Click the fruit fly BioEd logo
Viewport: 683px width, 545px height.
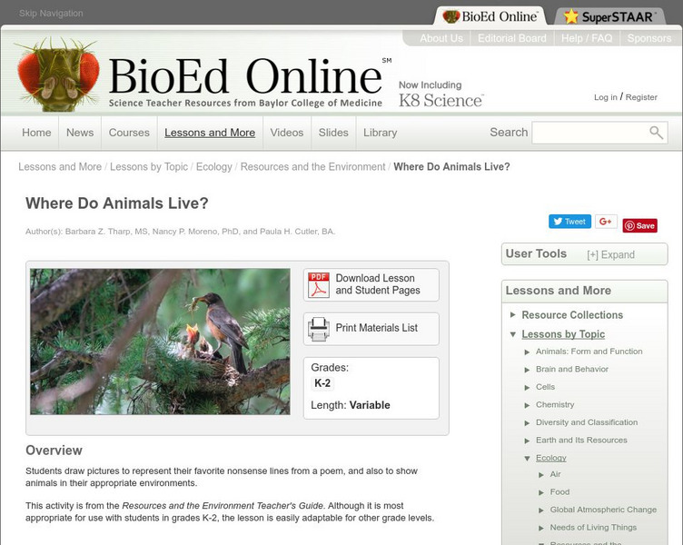click(x=58, y=74)
